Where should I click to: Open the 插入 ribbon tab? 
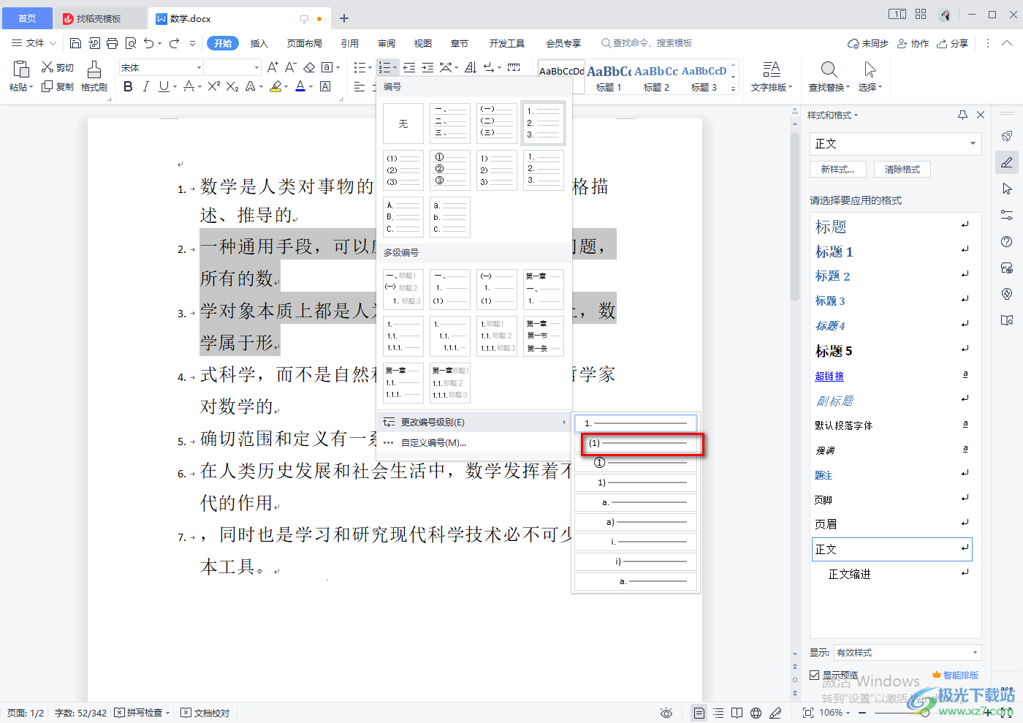[x=259, y=43]
